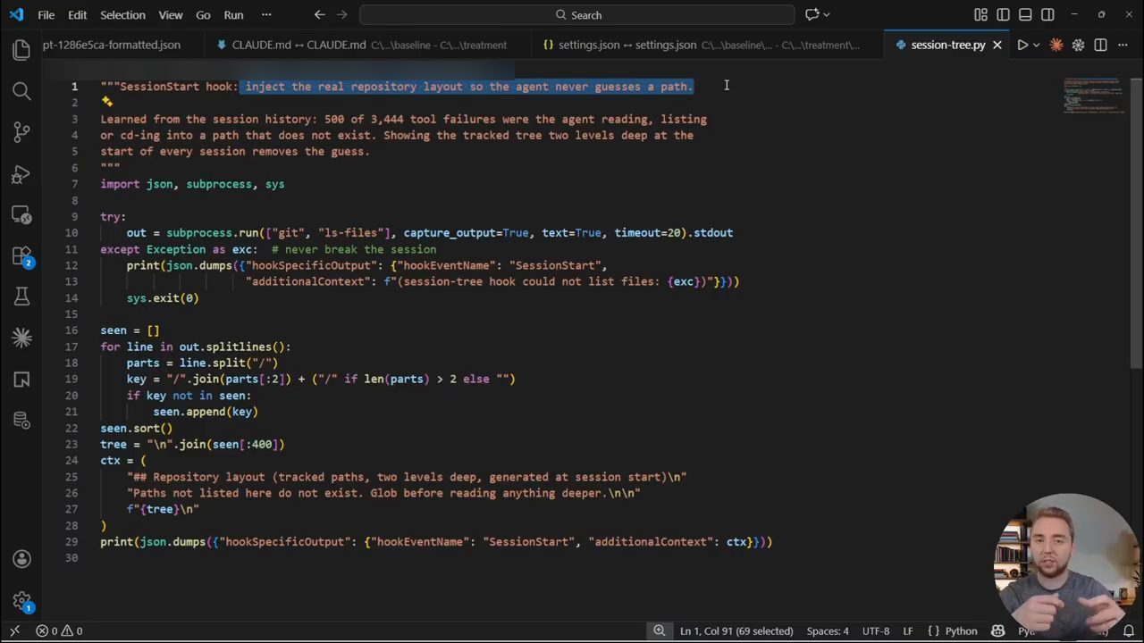Viewport: 1144px width, 643px height.
Task: Change the Spaces: 4 indentation setting
Action: [828, 631]
